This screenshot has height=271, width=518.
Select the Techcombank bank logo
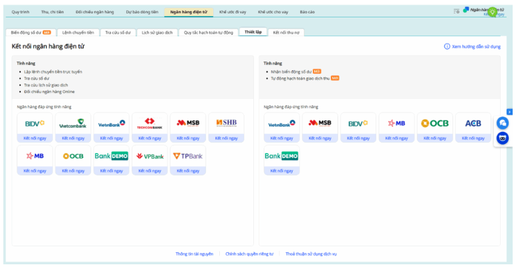[150, 124]
